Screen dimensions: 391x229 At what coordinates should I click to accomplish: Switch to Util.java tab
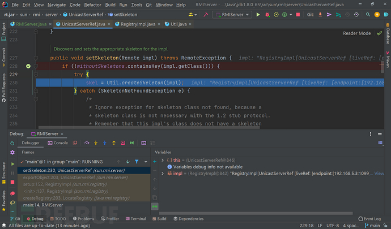point(178,24)
